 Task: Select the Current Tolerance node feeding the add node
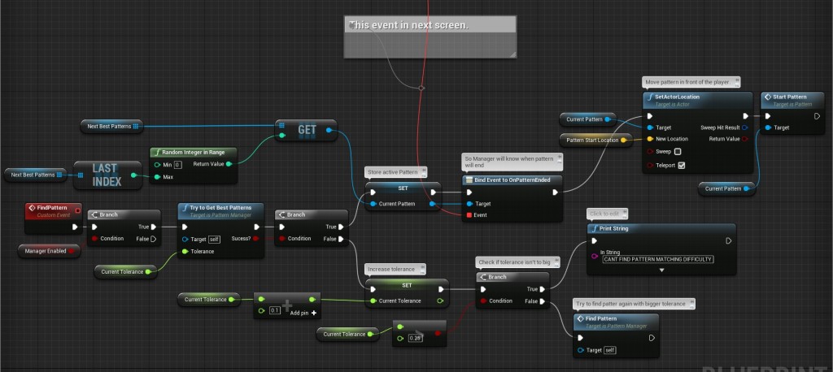(x=209, y=299)
